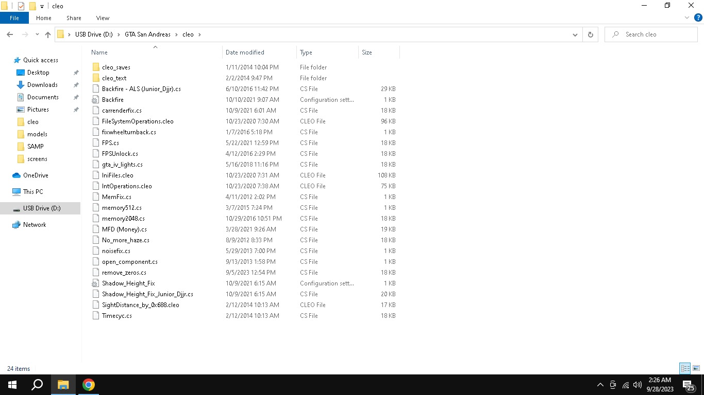Open Windows Start menu
Image resolution: width=704 pixels, height=395 pixels.
coord(12,385)
